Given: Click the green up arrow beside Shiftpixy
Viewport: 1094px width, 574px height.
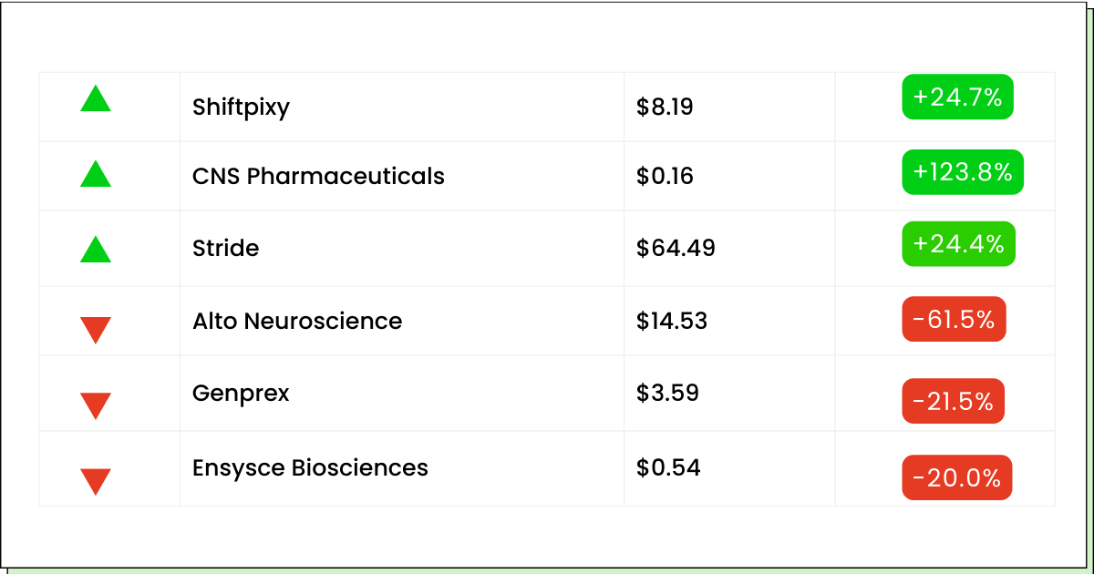Looking at the screenshot, I should coord(96,98).
